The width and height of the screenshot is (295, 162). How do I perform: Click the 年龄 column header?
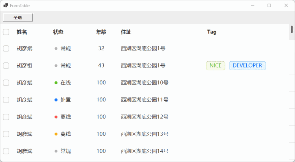(101, 32)
